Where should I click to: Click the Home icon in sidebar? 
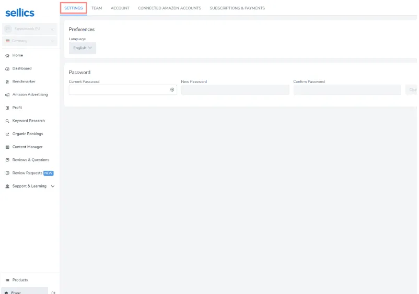click(7, 55)
